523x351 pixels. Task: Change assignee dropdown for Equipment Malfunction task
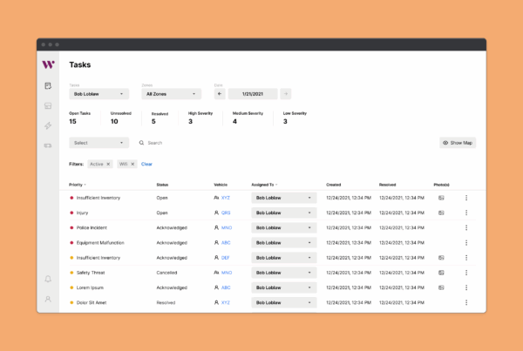pyautogui.click(x=284, y=243)
